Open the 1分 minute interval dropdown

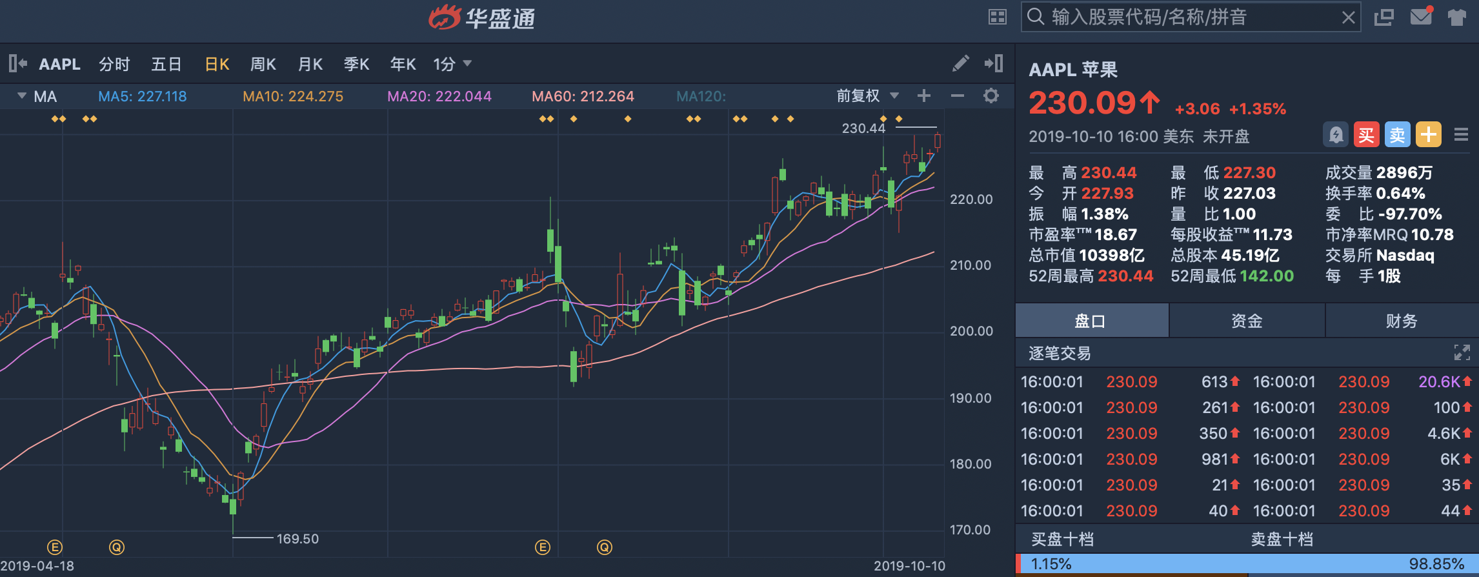coord(452,64)
